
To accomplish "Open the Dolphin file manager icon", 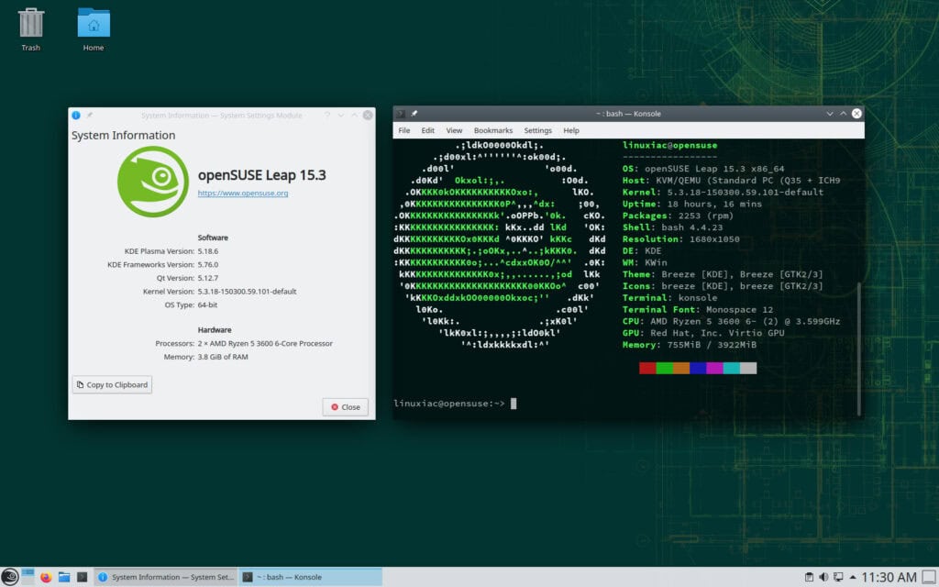I will 64,577.
